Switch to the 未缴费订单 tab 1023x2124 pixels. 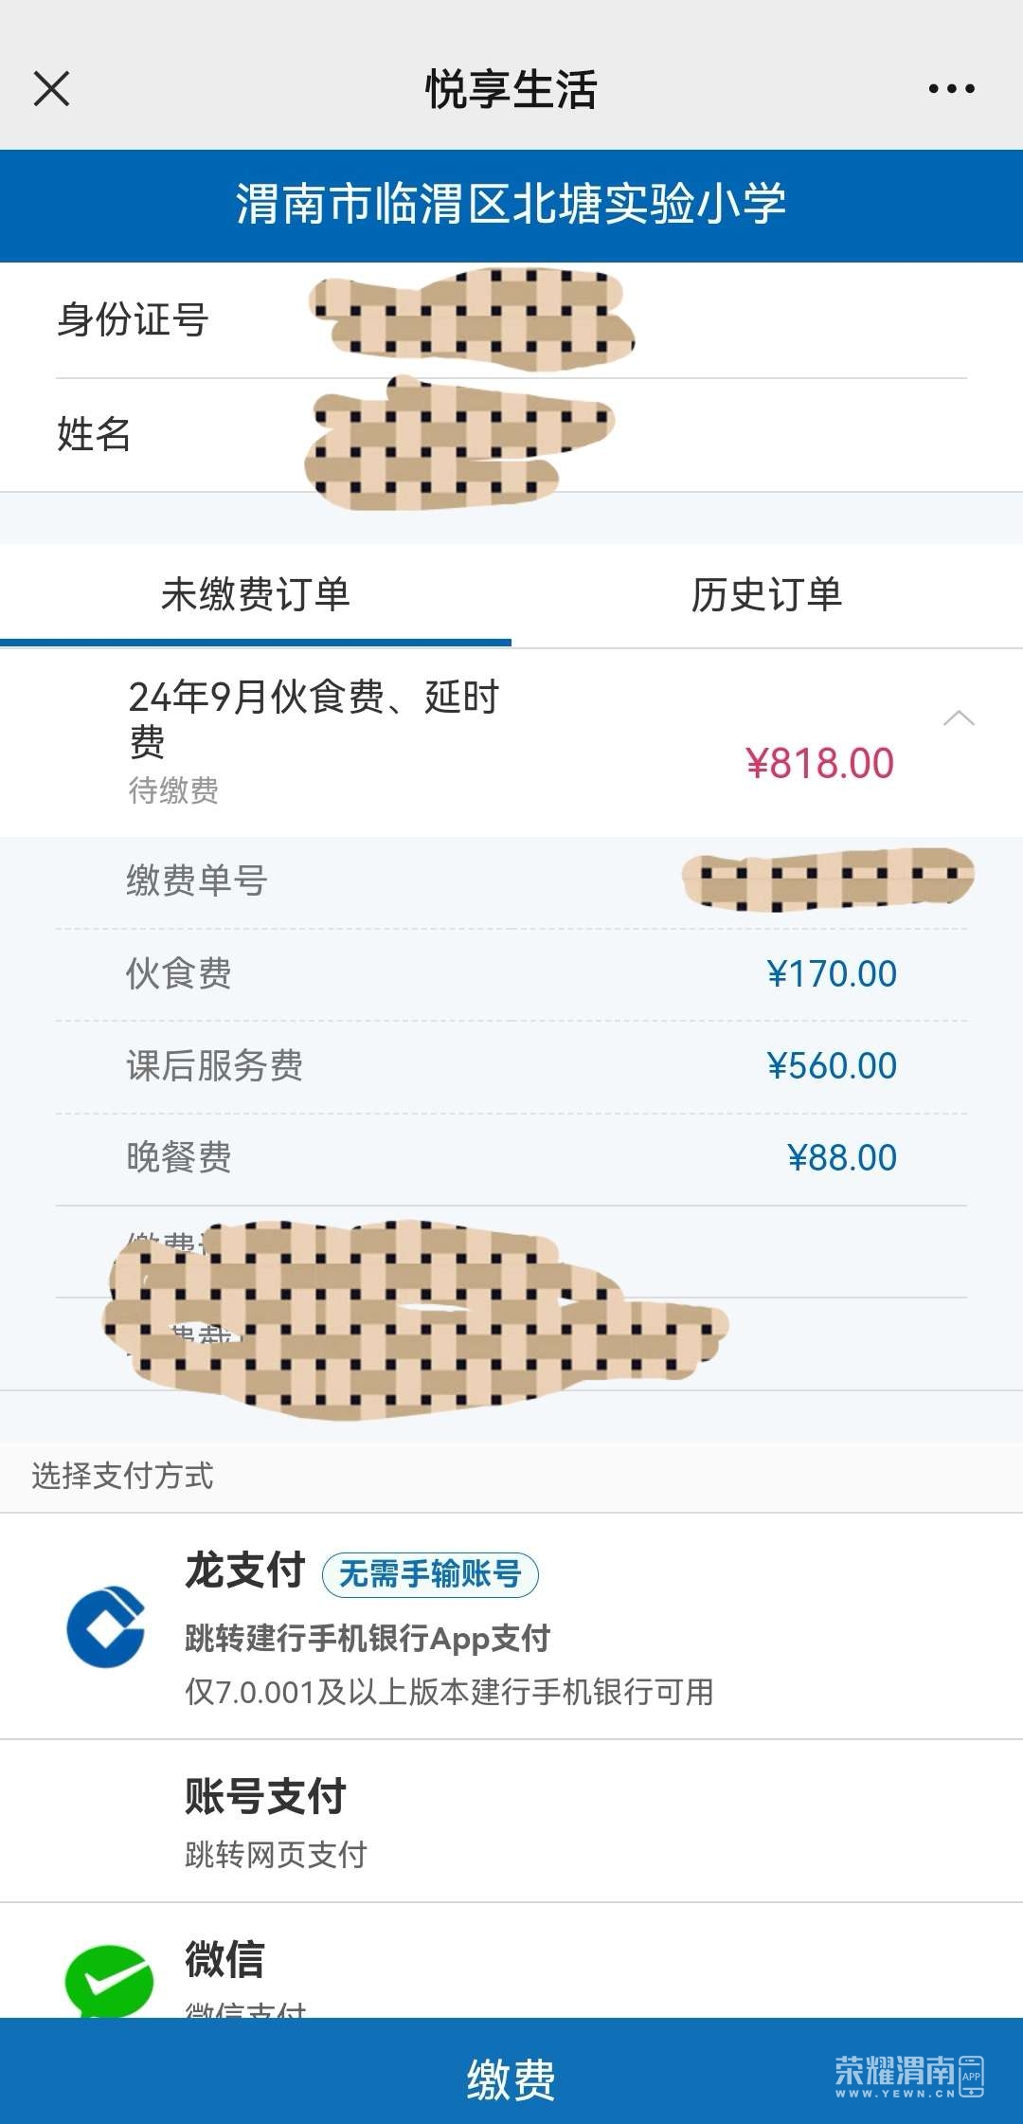(x=256, y=595)
